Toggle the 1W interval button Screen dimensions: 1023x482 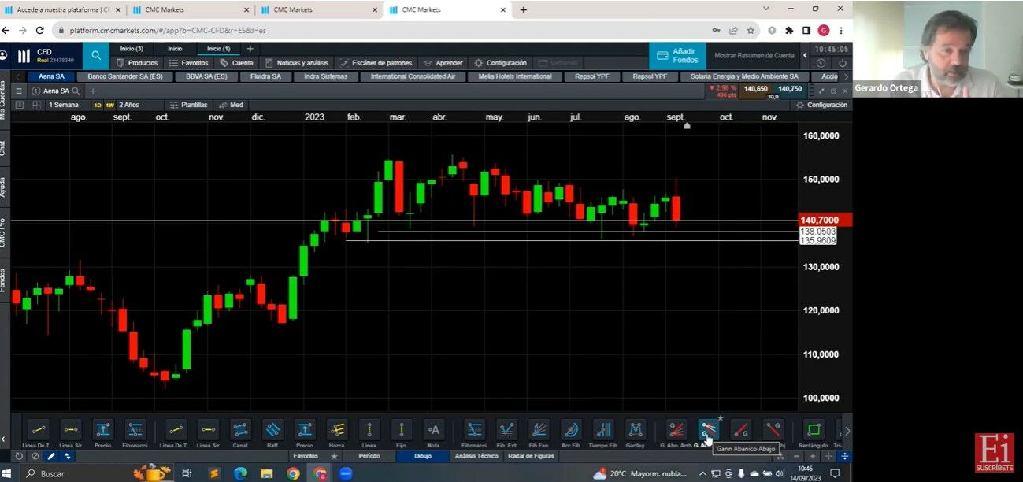point(110,105)
